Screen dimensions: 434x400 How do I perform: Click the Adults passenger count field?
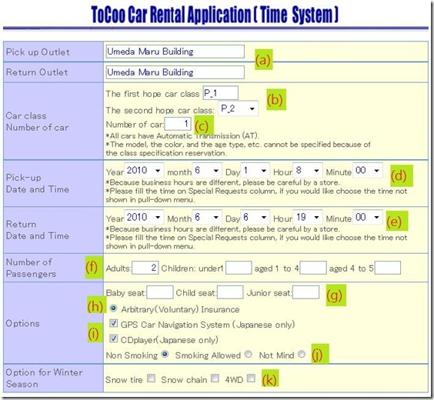coord(145,268)
